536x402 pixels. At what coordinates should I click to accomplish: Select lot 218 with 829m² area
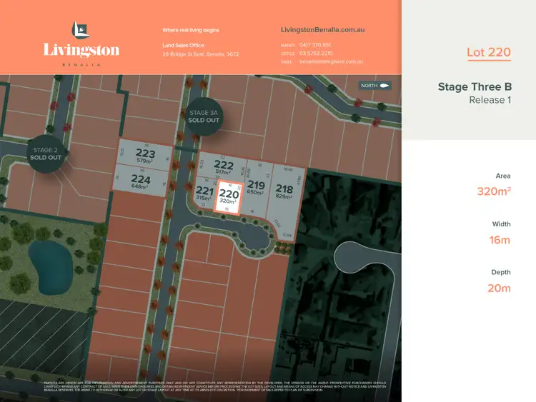284,192
